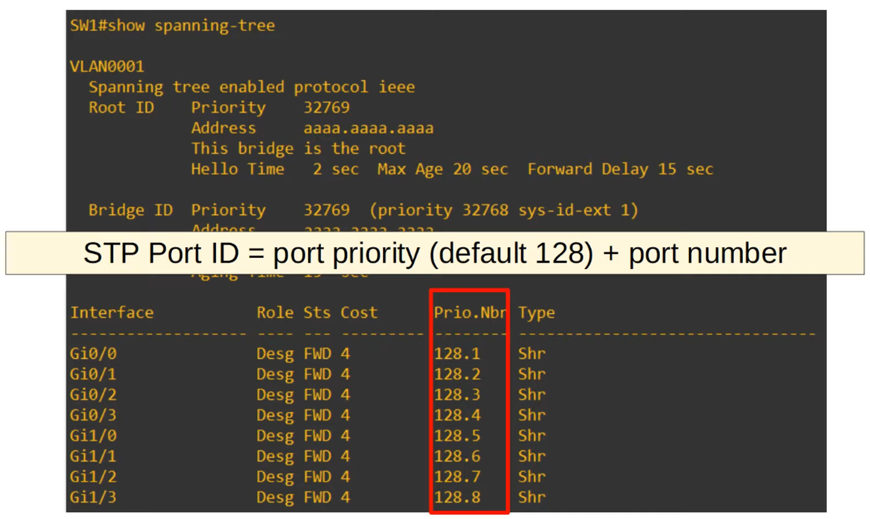Click 'This bridge is the root' line
870x519 pixels.
pyautogui.click(x=298, y=149)
